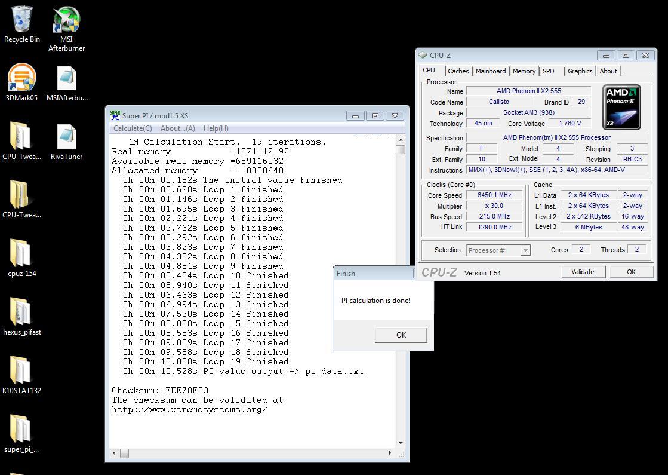Click the Technology value 45 nm
Viewport: 668px width, 475px height.
point(483,123)
